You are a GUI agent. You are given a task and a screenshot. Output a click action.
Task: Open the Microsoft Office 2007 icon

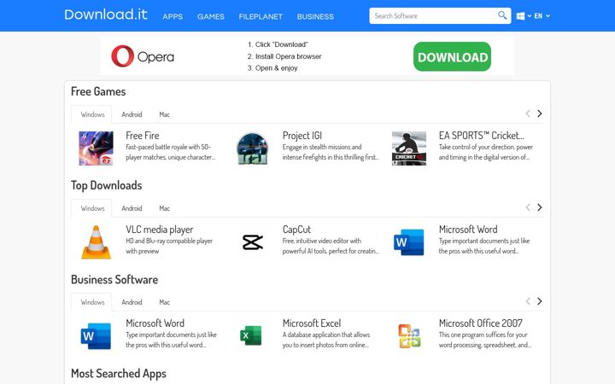[x=409, y=336]
